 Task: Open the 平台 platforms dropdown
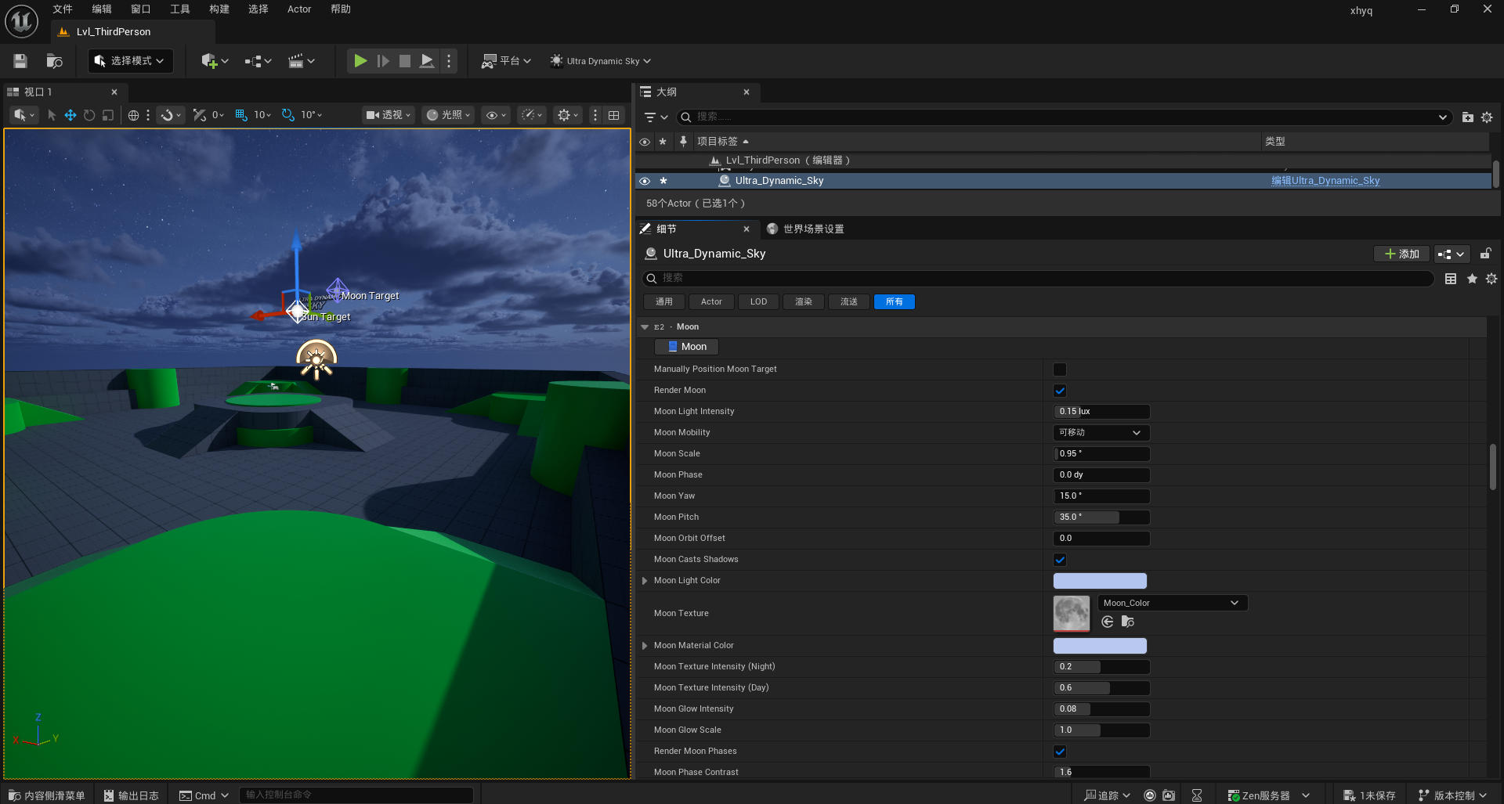pos(506,61)
